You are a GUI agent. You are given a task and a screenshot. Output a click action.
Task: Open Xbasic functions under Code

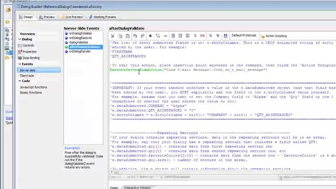pos(30,92)
